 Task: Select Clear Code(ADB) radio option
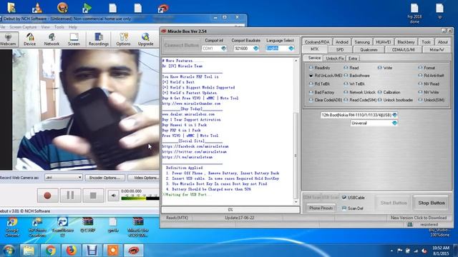[x=326, y=100]
